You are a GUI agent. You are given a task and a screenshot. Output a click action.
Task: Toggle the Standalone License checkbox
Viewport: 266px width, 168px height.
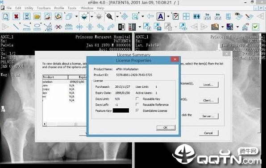[137, 111]
